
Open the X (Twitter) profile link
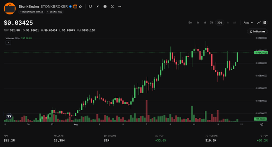[112, 6]
